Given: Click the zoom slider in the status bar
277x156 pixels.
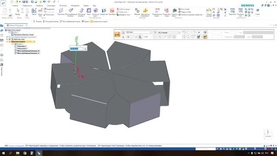Looking at the screenshot, I should [x=255, y=149].
